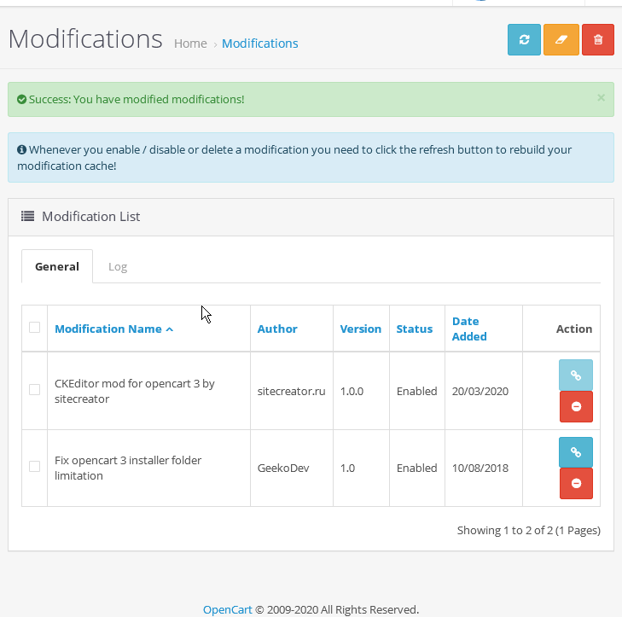Select the General tab

57,266
